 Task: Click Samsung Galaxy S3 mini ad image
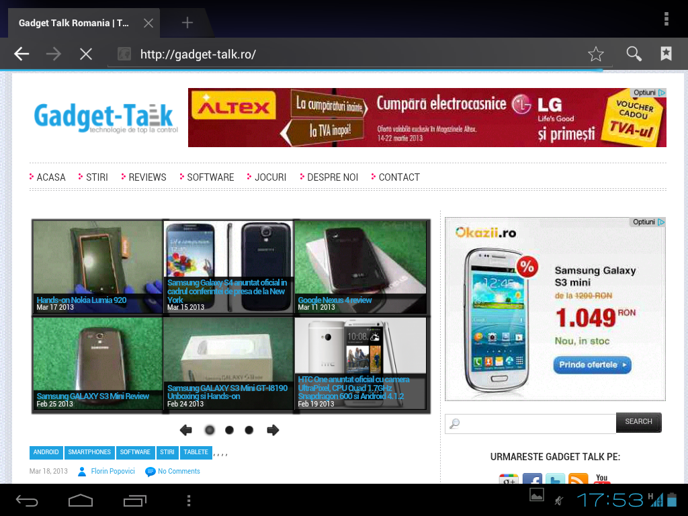click(495, 320)
